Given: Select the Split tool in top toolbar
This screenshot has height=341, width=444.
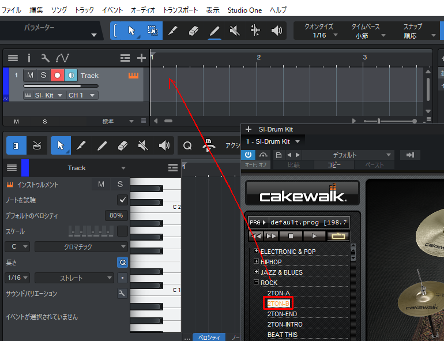Looking at the screenshot, I should coord(173,31).
